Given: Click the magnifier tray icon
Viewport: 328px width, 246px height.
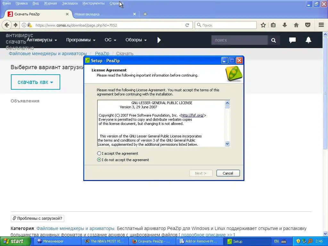Looking at the screenshot, I should (x=310, y=241).
